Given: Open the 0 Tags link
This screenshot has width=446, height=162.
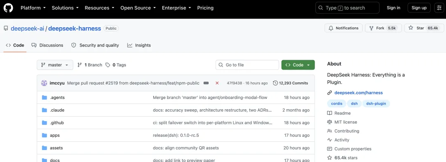Looking at the screenshot, I should pos(116,65).
